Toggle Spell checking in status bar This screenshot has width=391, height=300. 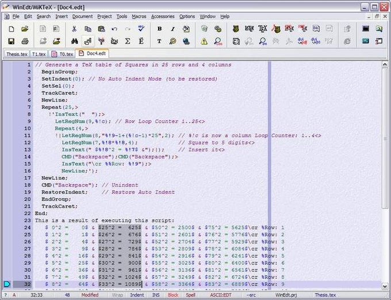pyautogui.click(x=190, y=295)
